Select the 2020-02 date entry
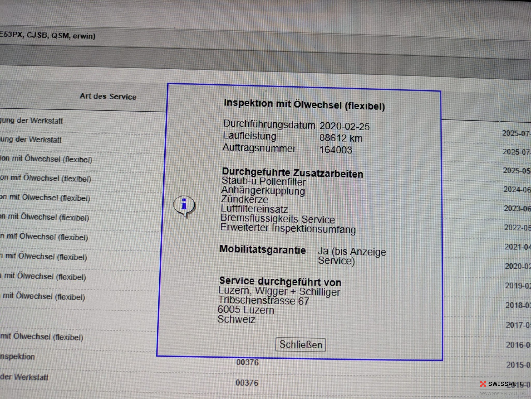Viewport: 531px width, 399px height. point(518,266)
